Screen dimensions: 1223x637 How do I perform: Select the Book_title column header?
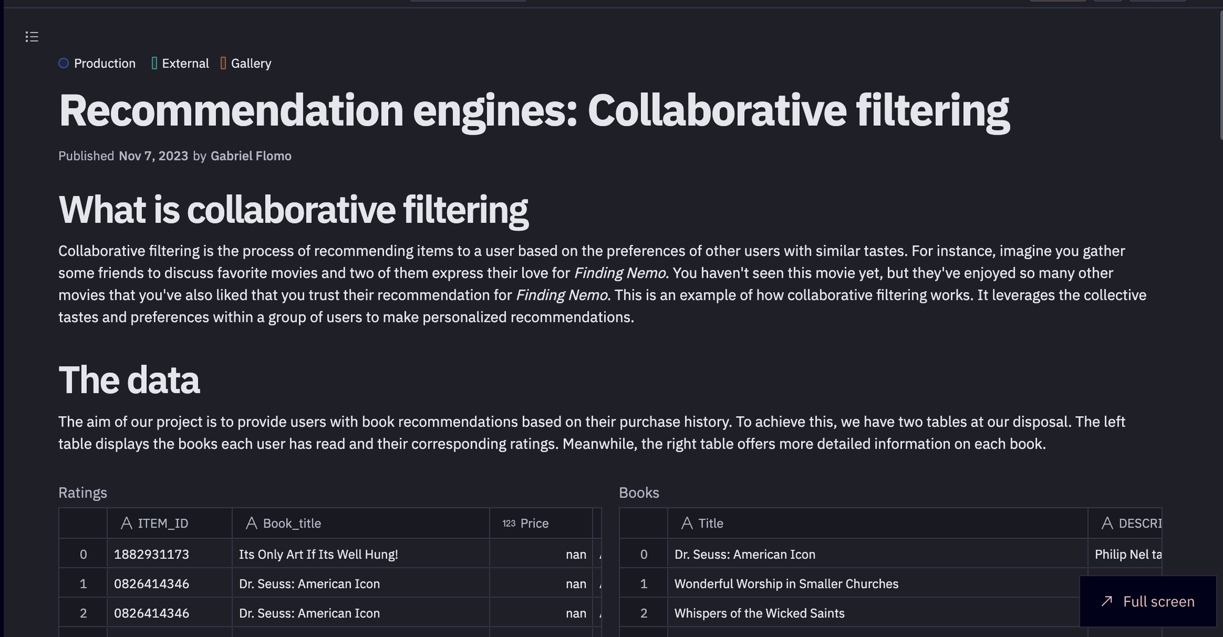(x=292, y=523)
